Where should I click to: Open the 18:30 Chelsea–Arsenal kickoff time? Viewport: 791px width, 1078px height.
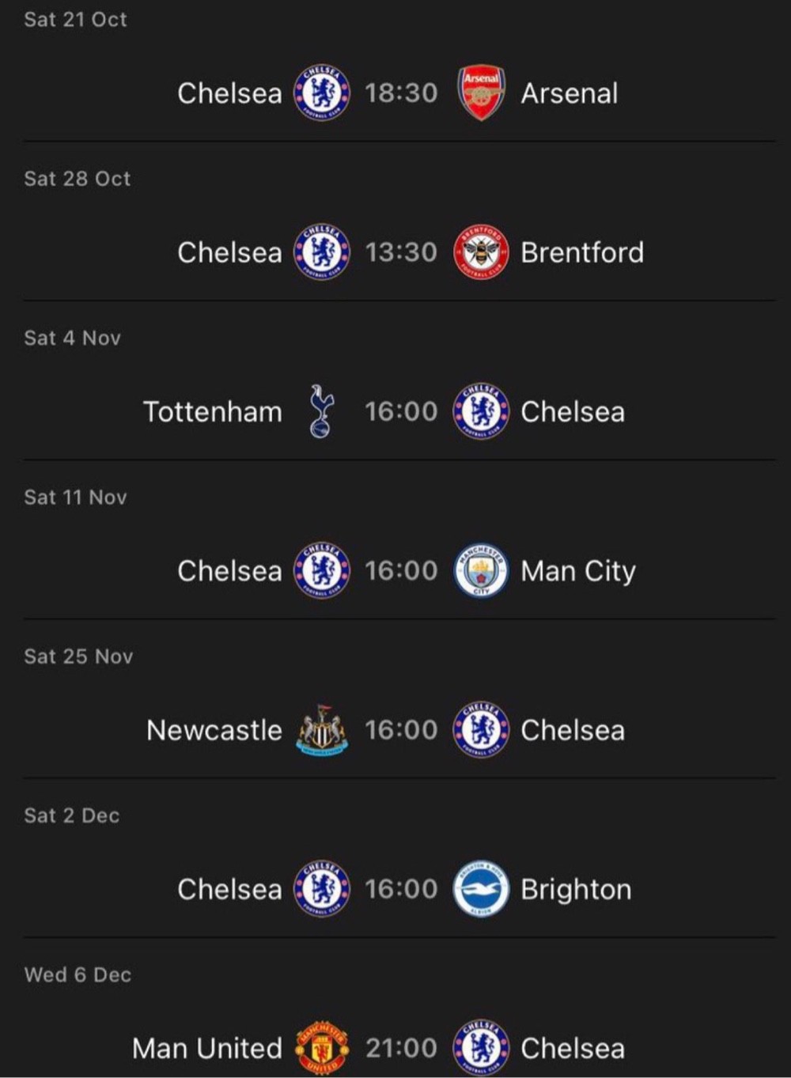point(401,93)
